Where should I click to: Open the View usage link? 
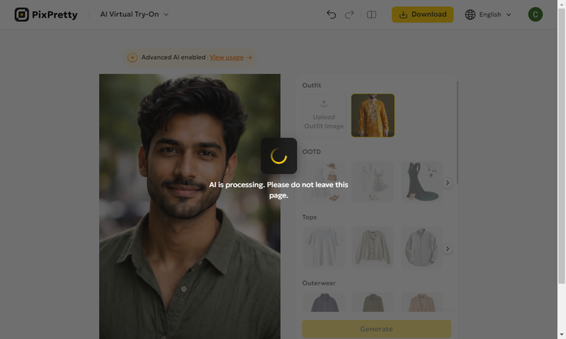click(231, 57)
